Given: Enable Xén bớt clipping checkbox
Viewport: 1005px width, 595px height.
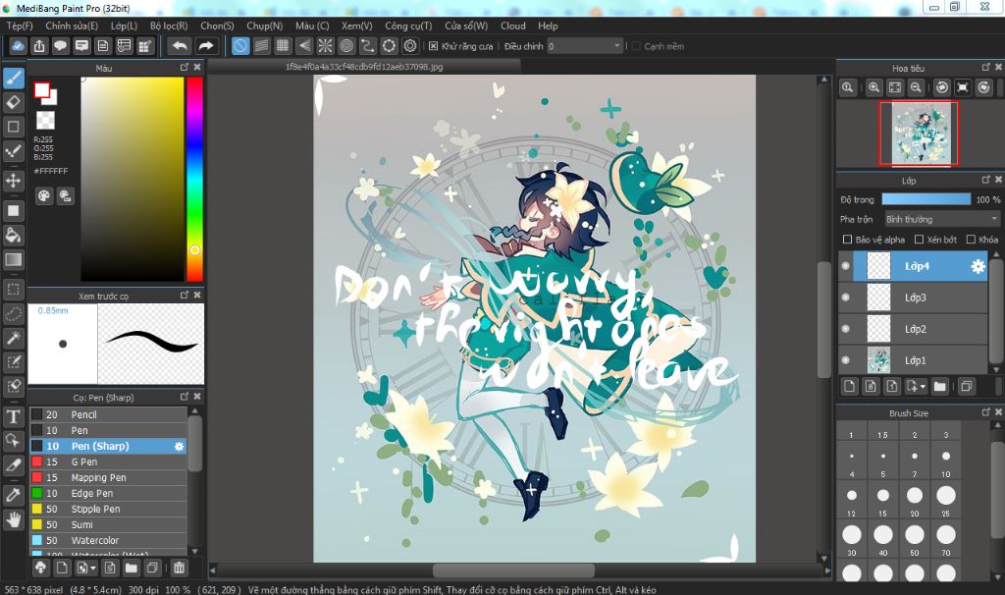Looking at the screenshot, I should point(919,240).
